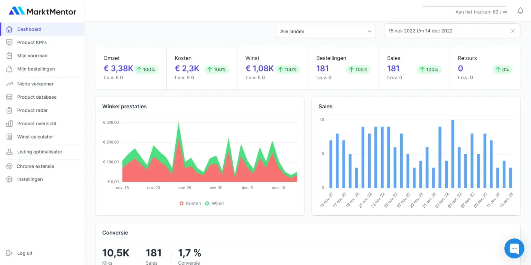Click the Listing optimalisator flask icon
This screenshot has height=265, width=531.
[x=9, y=152]
